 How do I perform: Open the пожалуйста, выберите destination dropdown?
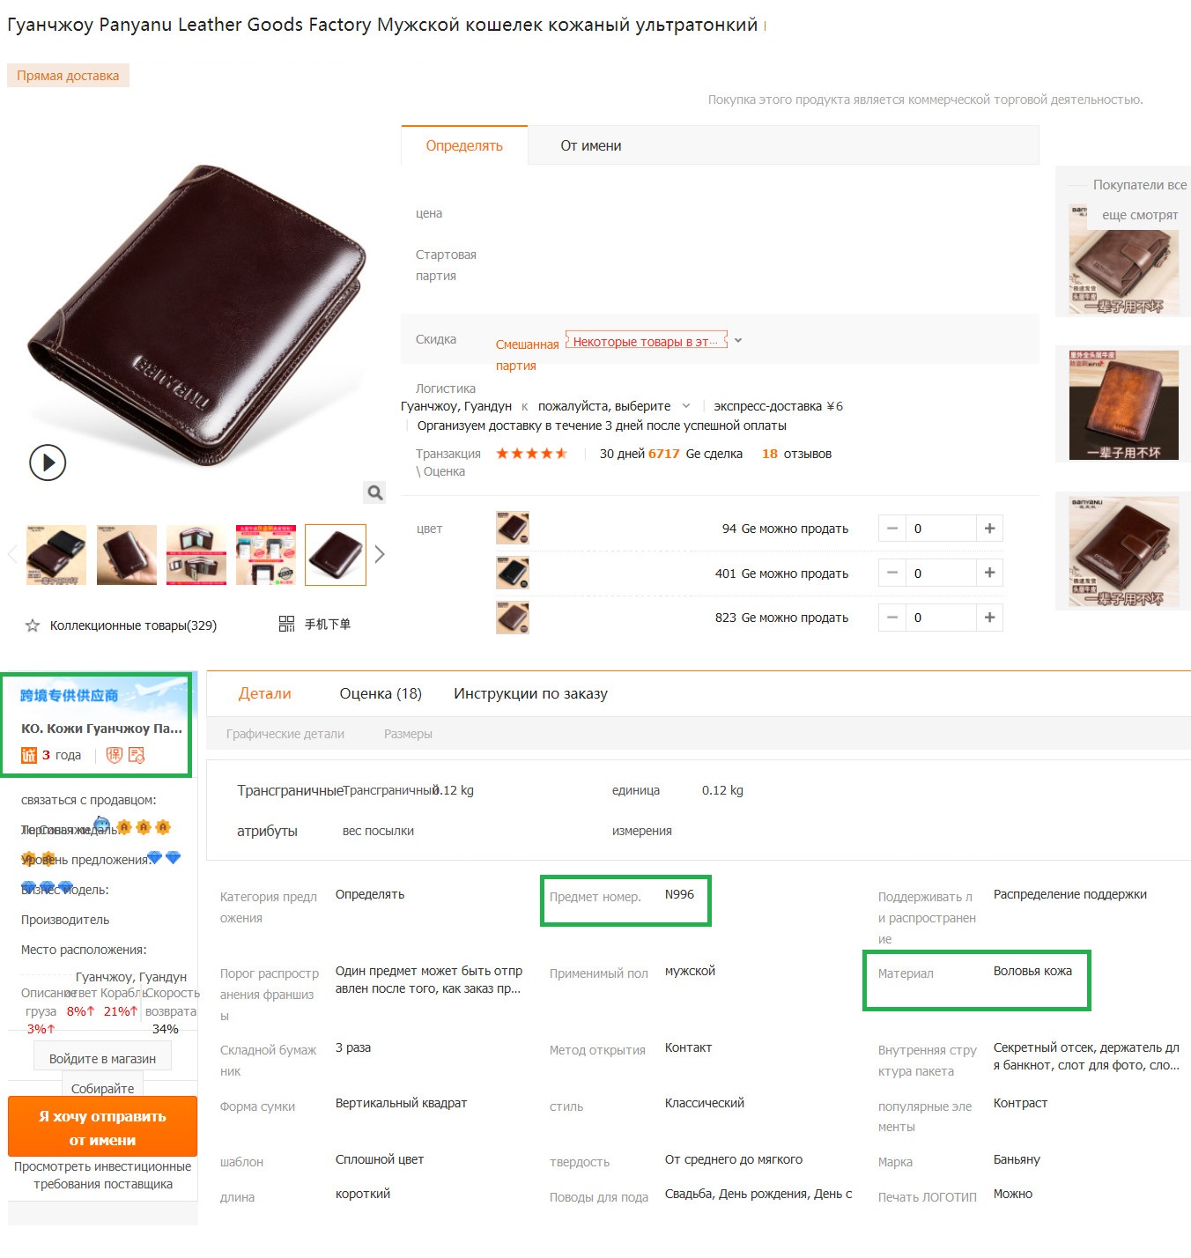[614, 406]
